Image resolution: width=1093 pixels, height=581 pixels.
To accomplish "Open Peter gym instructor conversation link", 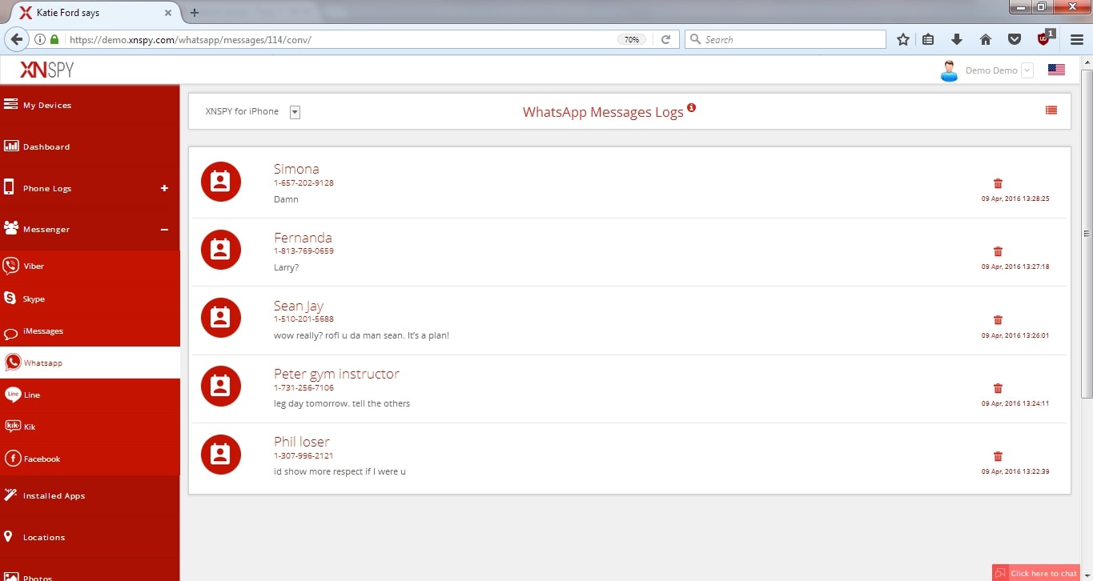I will (x=336, y=374).
